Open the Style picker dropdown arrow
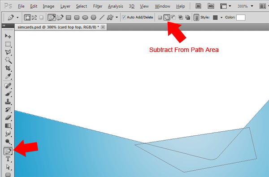The image size is (269, 177). [221, 17]
